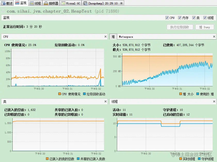Click the 堆 Dump button
This screenshot has height=162, width=217.
205,27
